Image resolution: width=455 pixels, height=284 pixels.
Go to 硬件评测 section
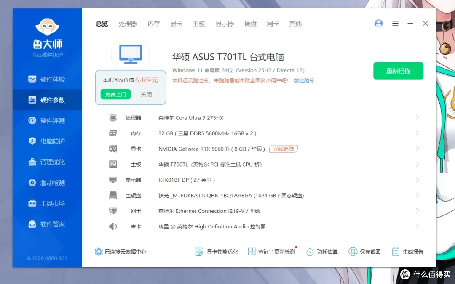coord(47,121)
